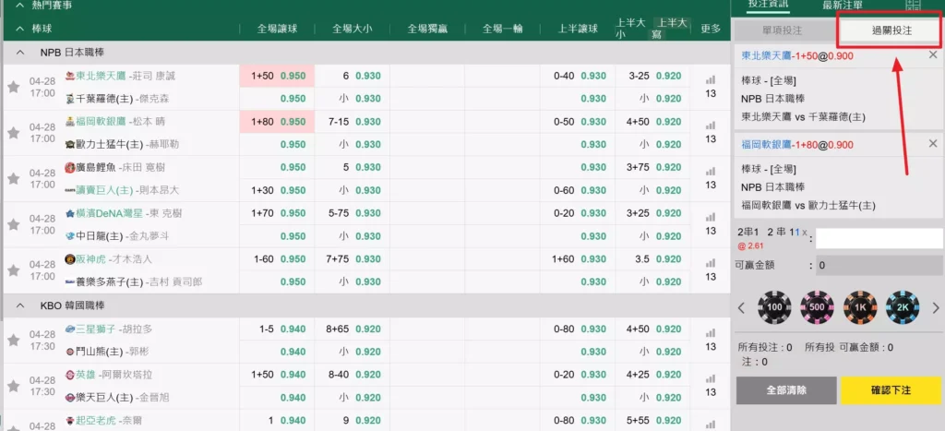Click the 阪神虎 team logo

click(x=69, y=259)
